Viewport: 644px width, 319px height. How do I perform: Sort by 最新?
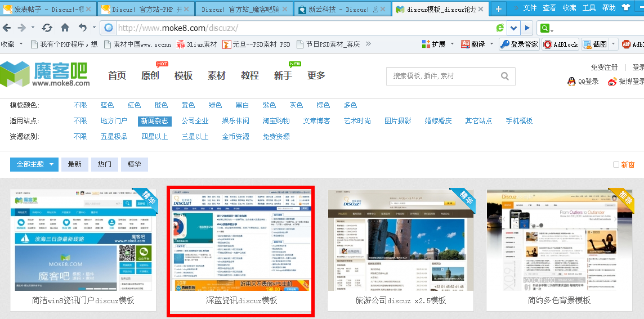[75, 164]
